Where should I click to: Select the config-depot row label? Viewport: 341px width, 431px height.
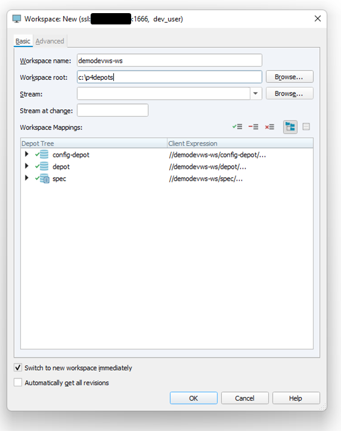71,155
